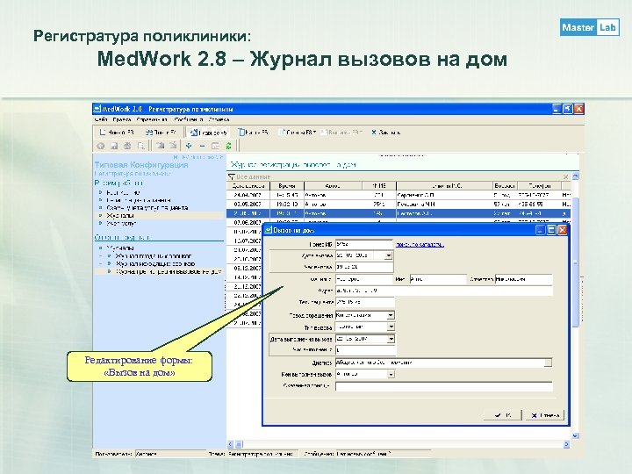The width and height of the screenshot is (632, 474).
Task: Open the Тип вызова dropdown
Action: coord(391,327)
